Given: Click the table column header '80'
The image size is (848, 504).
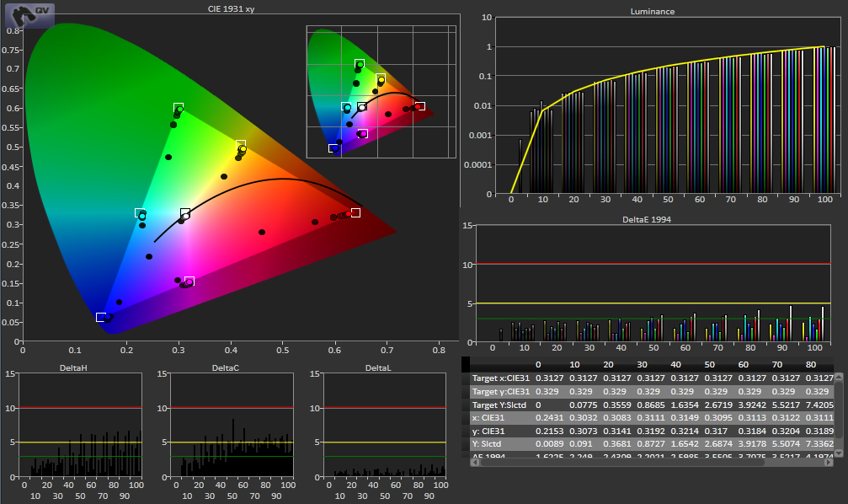Looking at the screenshot, I should (811, 364).
